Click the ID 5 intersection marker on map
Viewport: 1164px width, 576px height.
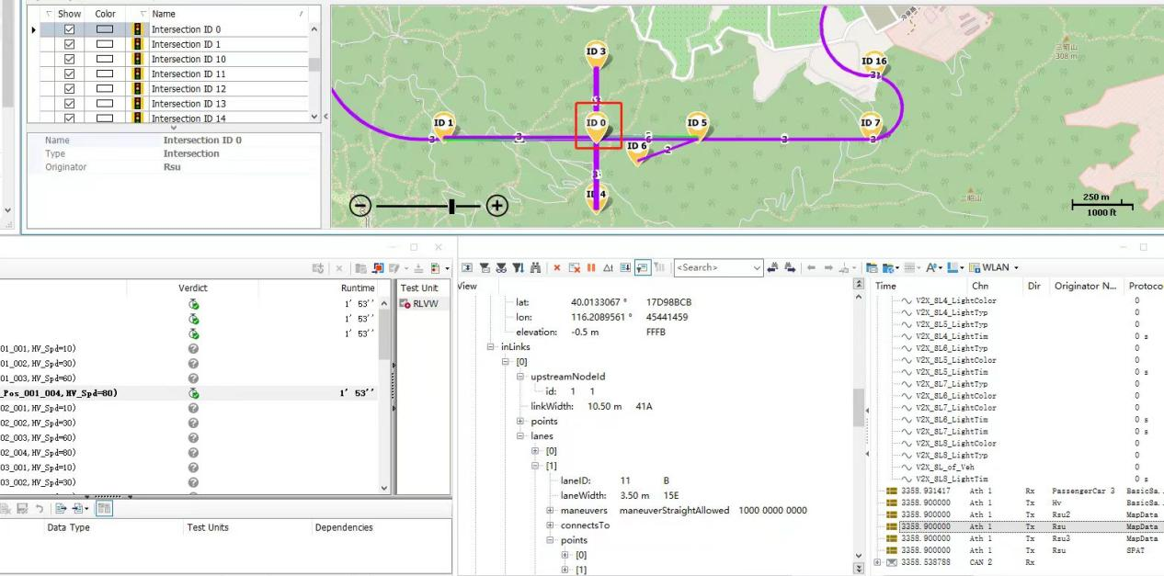pos(698,127)
